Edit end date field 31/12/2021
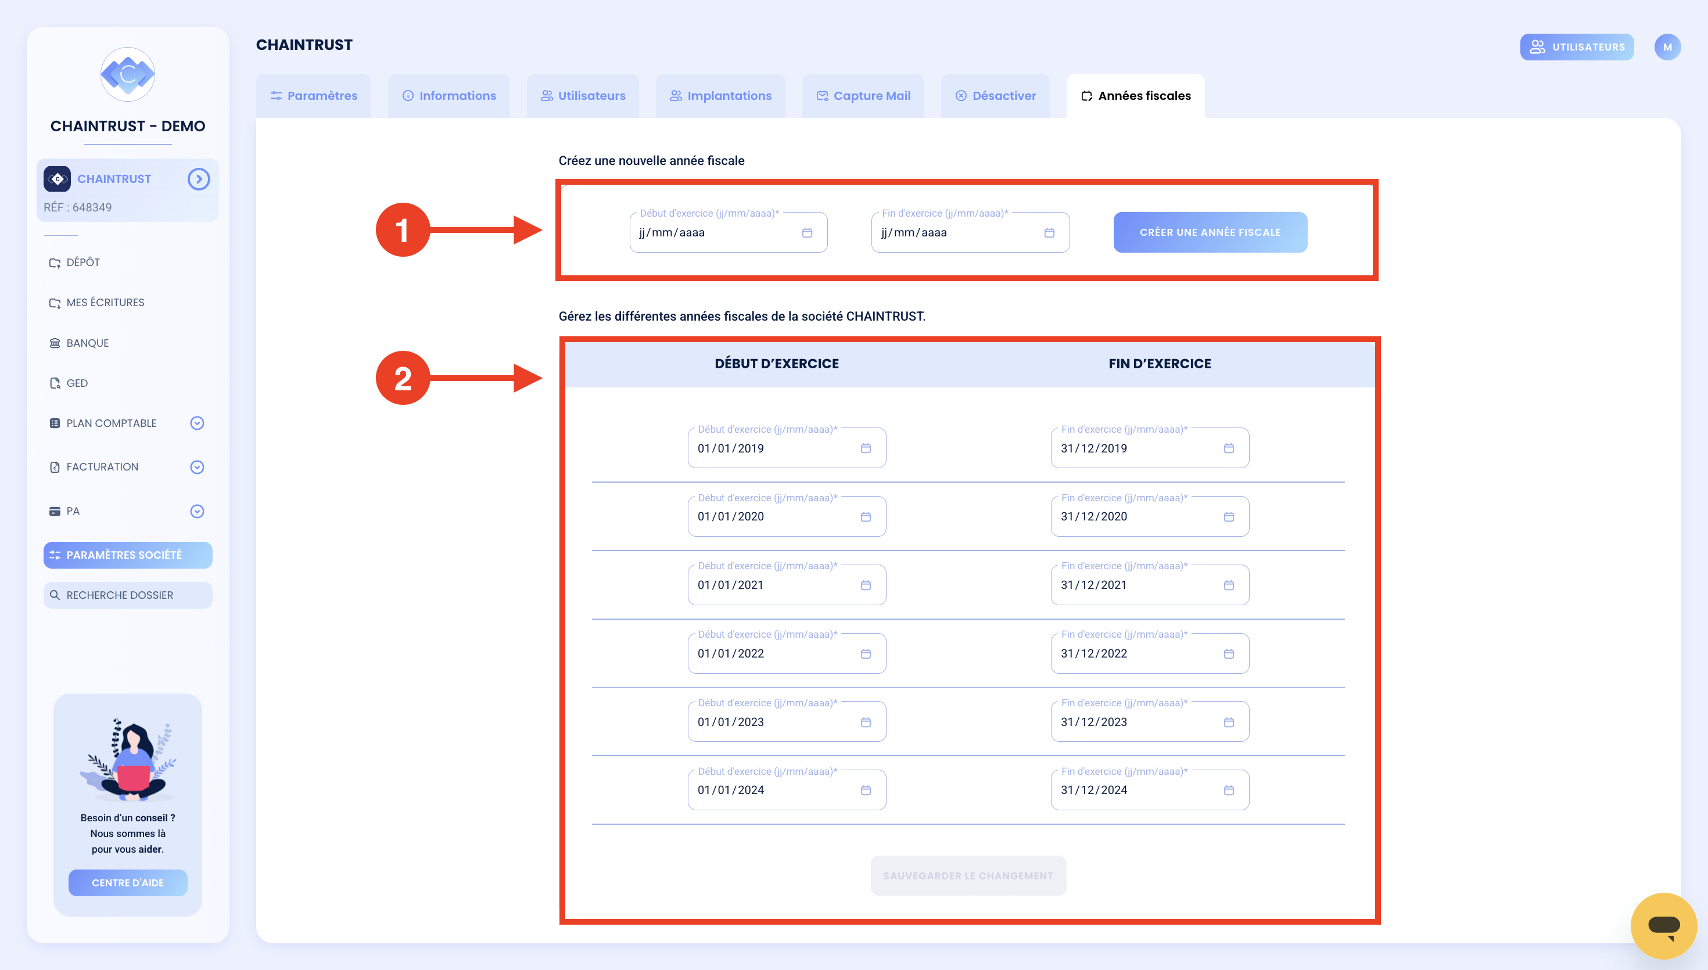The image size is (1708, 970). (1150, 585)
